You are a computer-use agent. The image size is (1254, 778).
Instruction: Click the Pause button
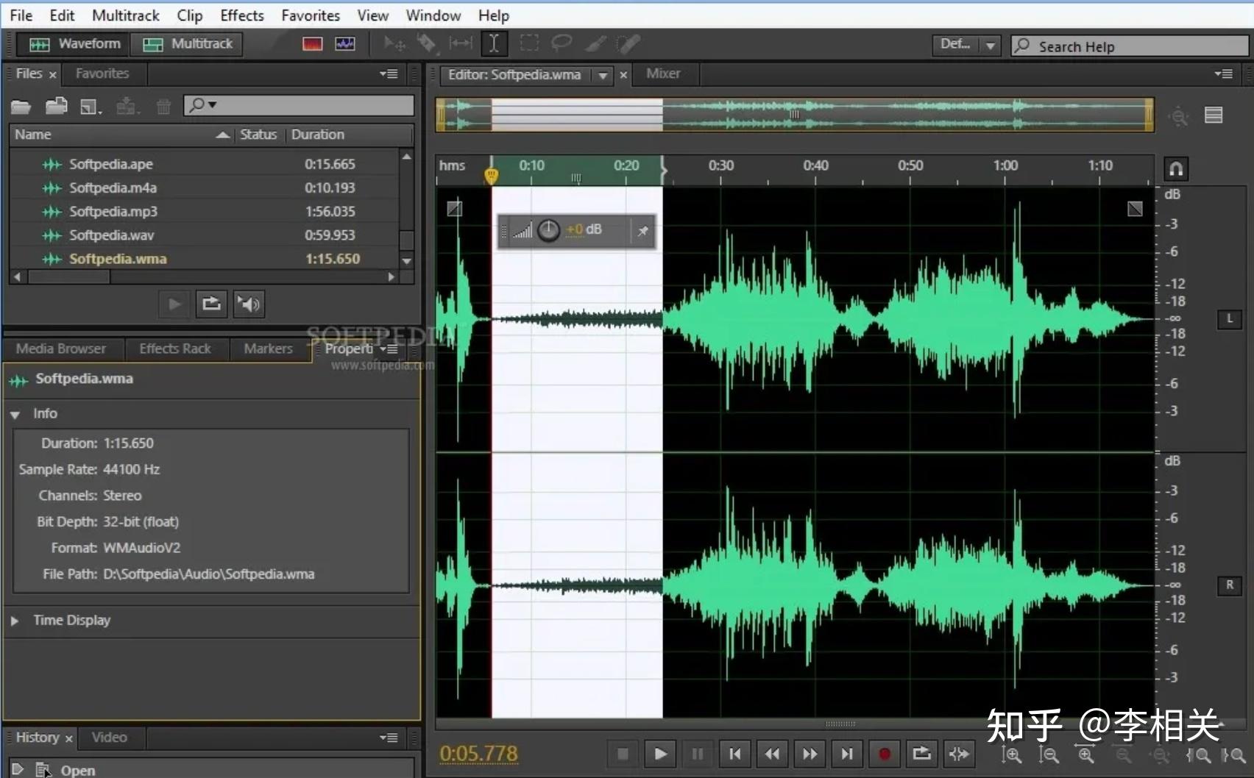pyautogui.click(x=698, y=754)
